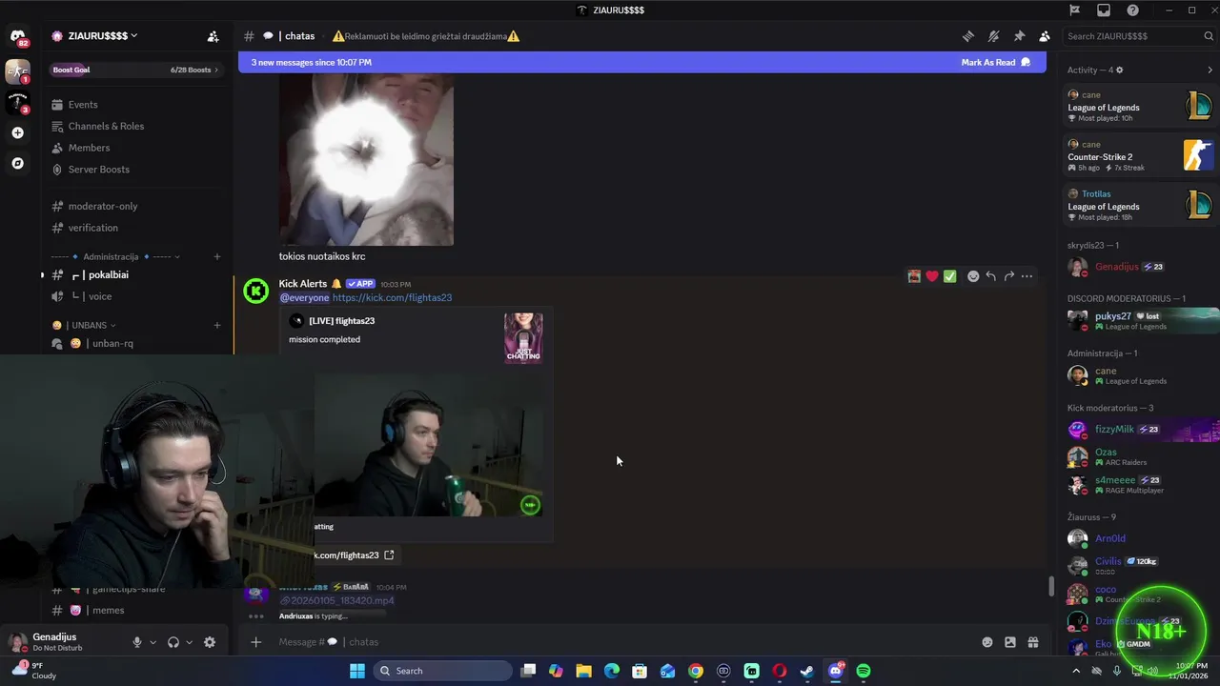Click chat scrollbar thumb
This screenshot has height=686, width=1220.
[x=1051, y=586]
